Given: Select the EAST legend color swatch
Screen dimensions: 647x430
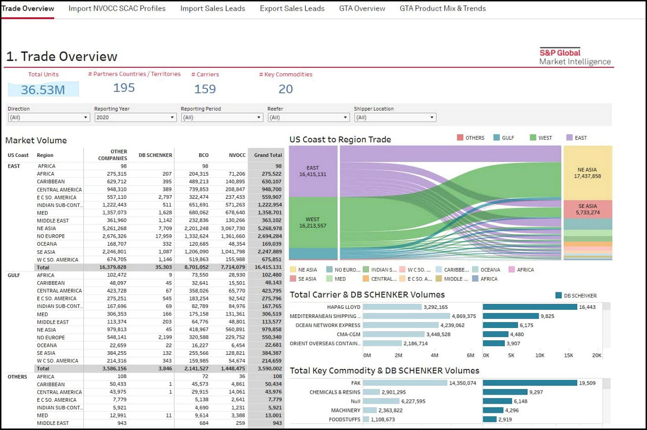Looking at the screenshot, I should 569,138.
